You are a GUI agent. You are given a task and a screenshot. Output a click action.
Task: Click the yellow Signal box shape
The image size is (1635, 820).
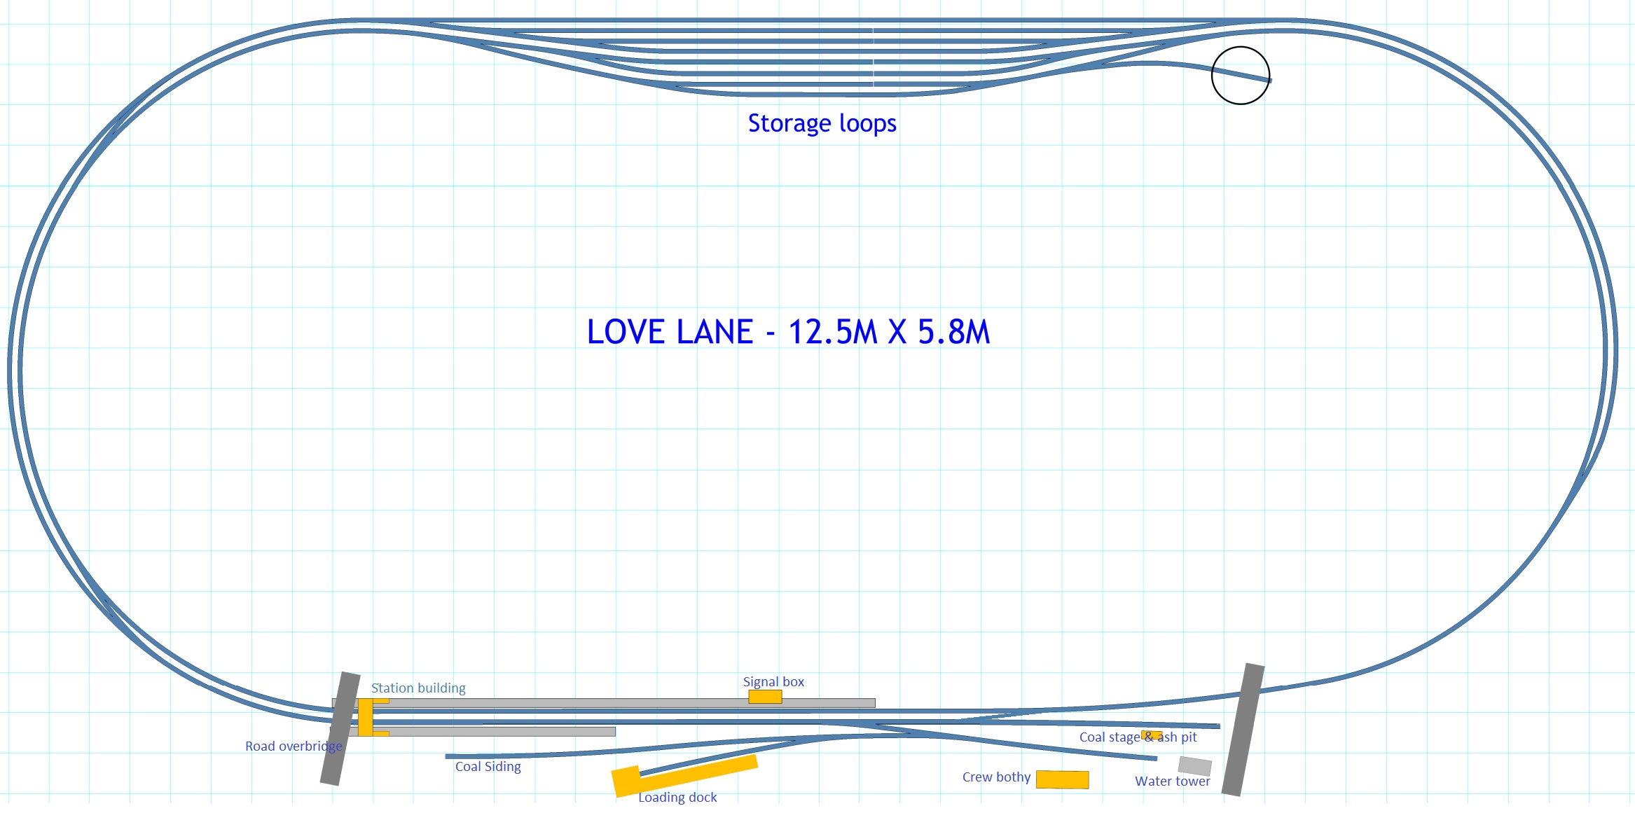[x=765, y=697]
